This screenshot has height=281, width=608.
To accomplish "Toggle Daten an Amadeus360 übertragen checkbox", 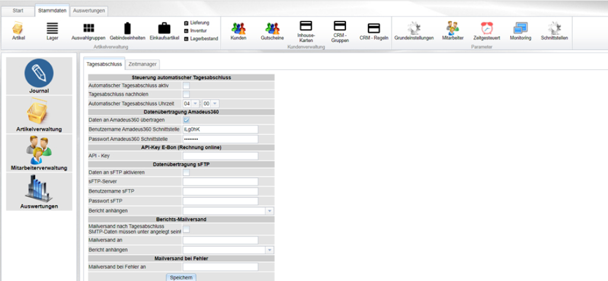I will [x=186, y=120].
